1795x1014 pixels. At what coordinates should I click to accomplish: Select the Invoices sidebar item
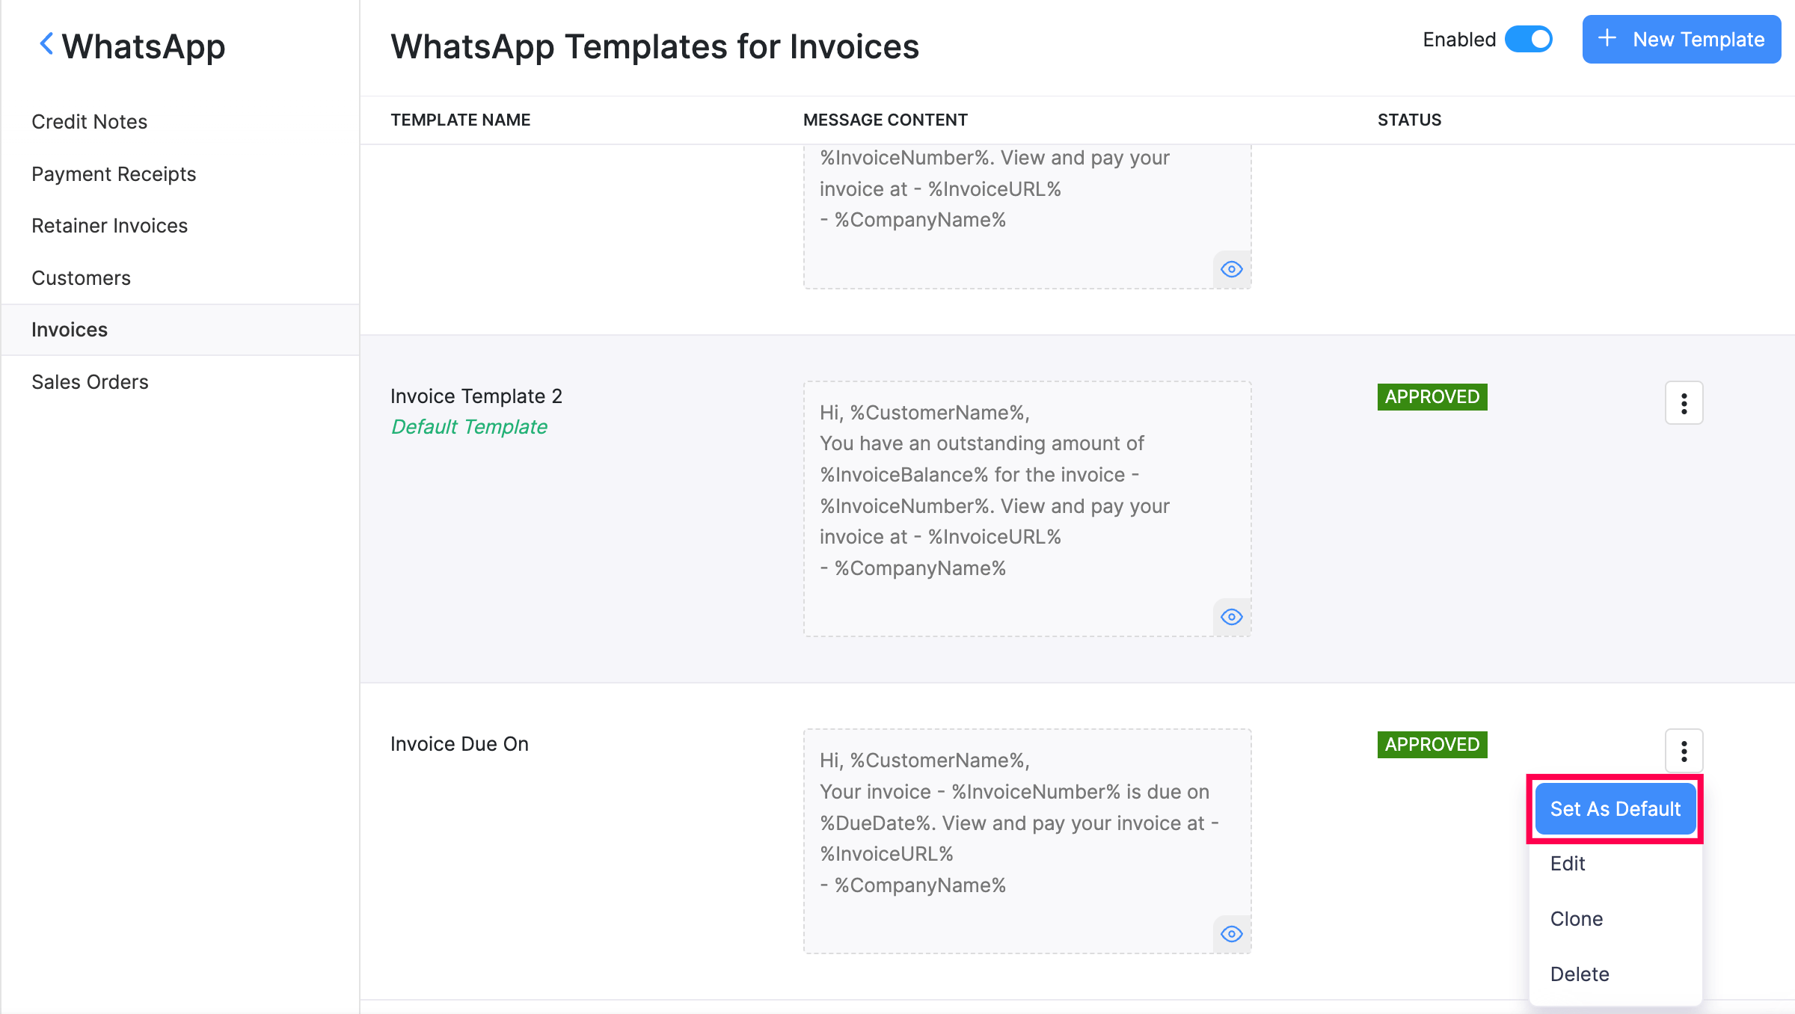[70, 330]
